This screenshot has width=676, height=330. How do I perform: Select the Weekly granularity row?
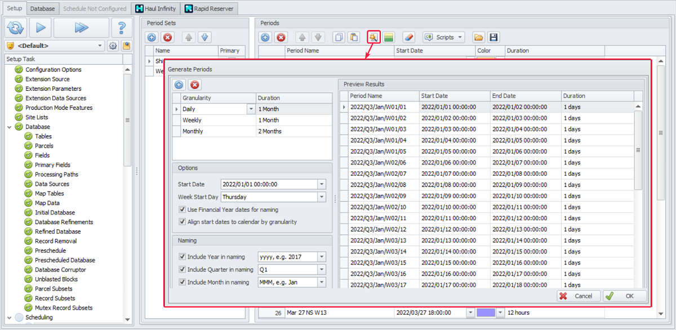click(x=252, y=120)
